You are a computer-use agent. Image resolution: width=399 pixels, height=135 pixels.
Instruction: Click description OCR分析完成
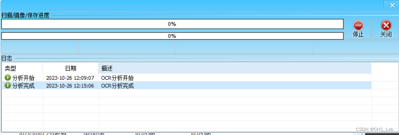point(117,86)
